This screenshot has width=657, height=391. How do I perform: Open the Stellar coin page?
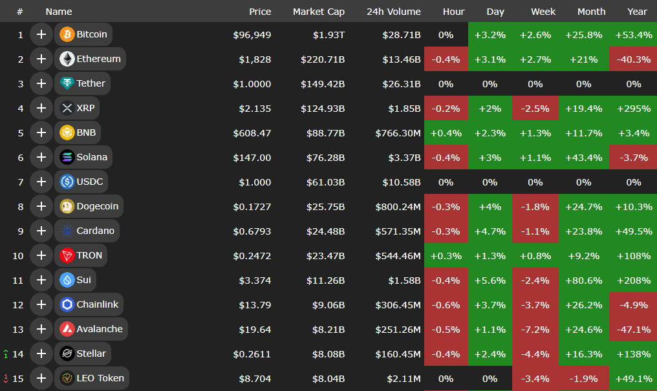coord(91,354)
